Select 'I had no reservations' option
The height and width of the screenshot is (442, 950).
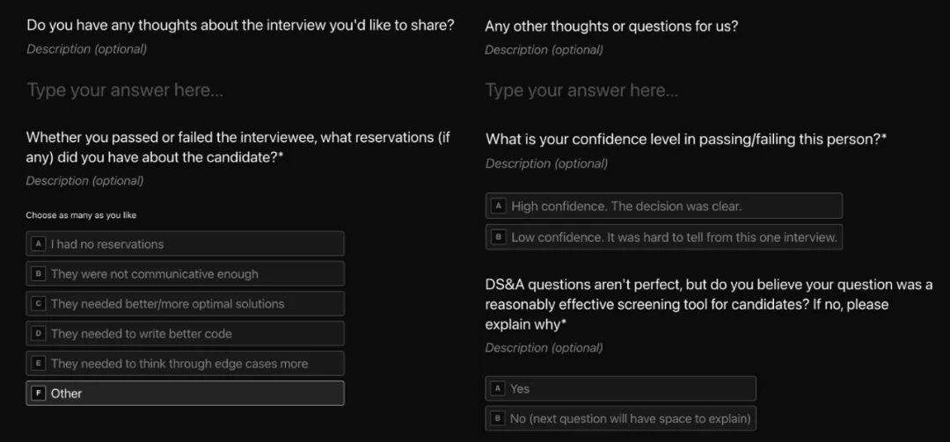point(186,244)
